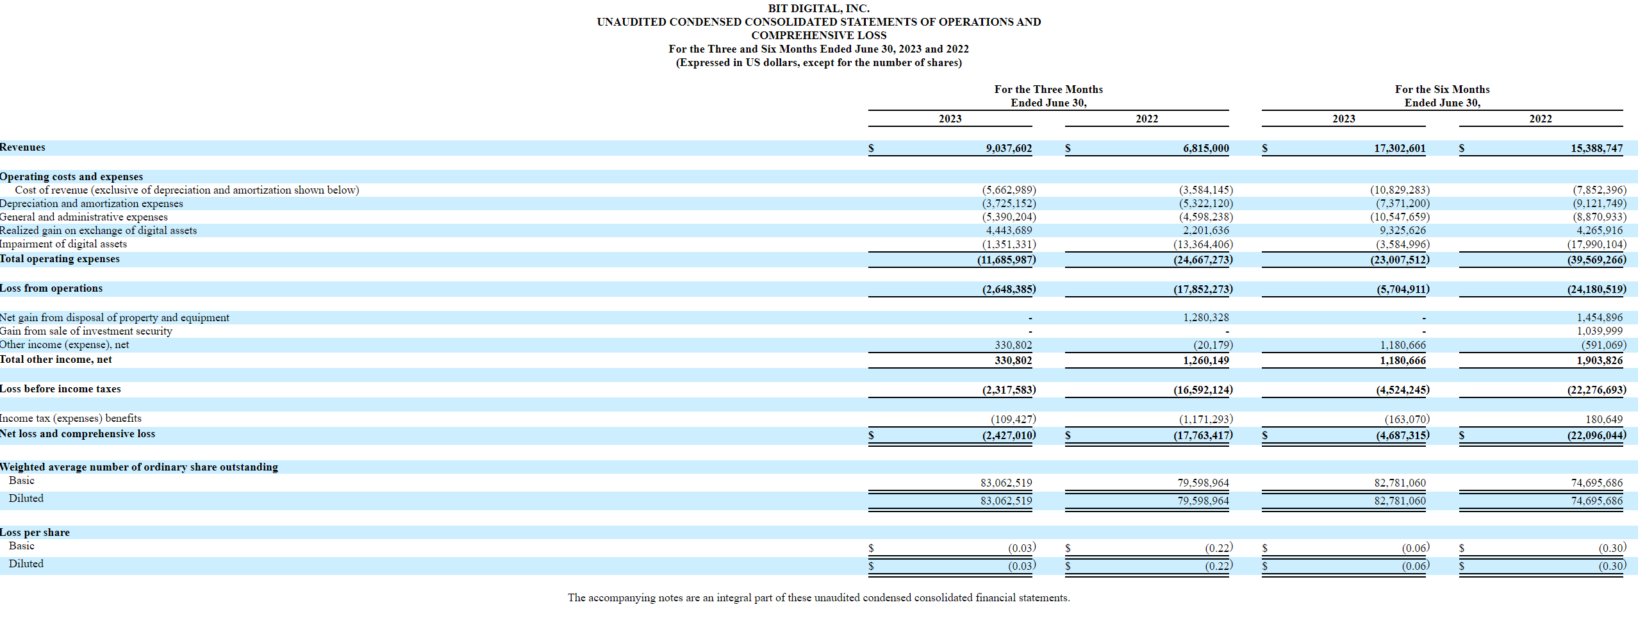Viewport: 1638px width, 625px height.
Task: Select 'Loss from operations' label
Action: 51,288
